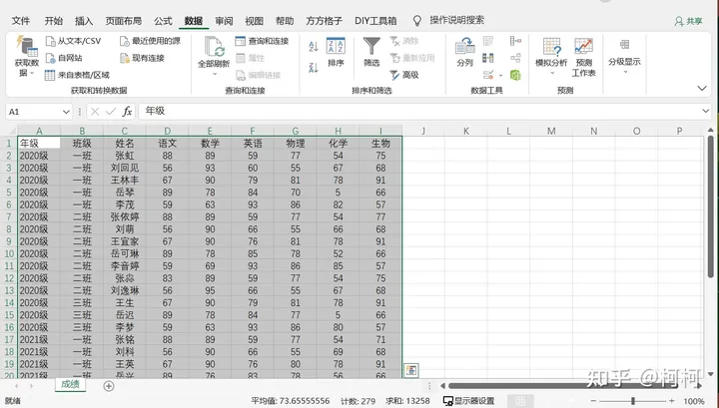Switch to the Formulas (公式) ribbon tab
Screen dimensions: 719x408
tap(163, 20)
